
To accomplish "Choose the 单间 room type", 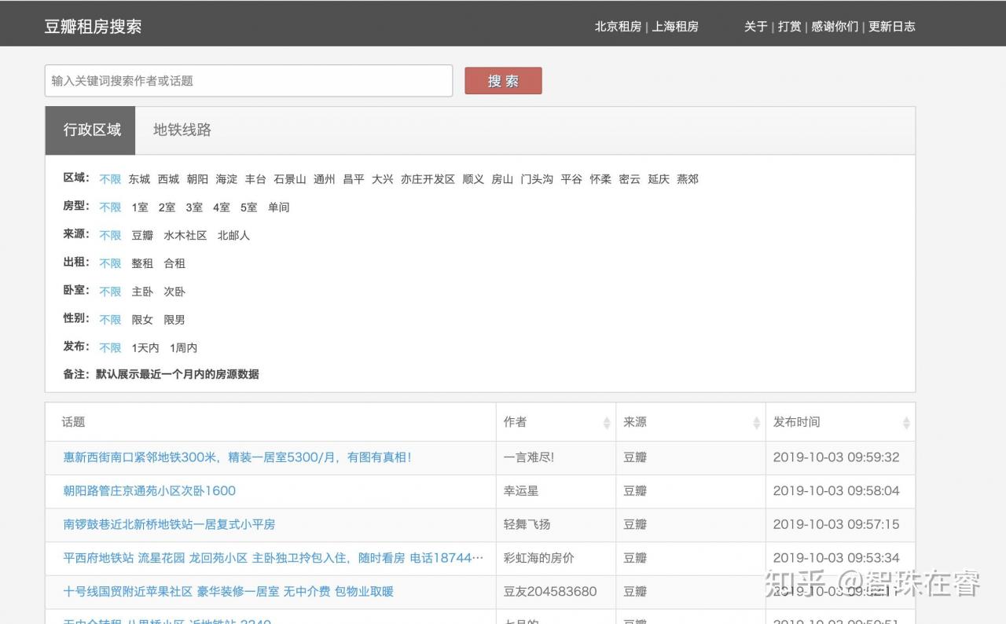I will pyautogui.click(x=279, y=207).
